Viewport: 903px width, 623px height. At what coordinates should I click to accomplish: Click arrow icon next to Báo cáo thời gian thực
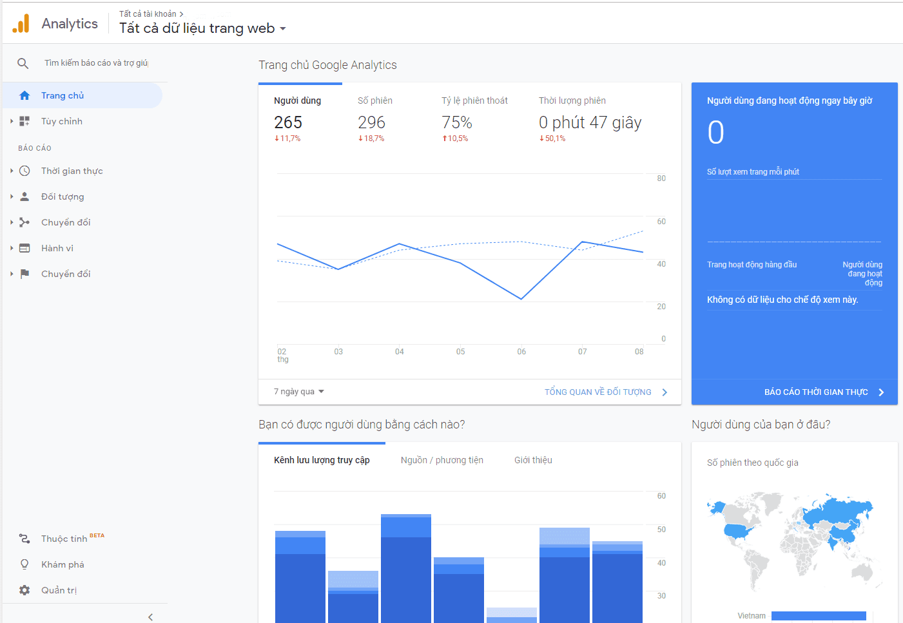pos(881,392)
